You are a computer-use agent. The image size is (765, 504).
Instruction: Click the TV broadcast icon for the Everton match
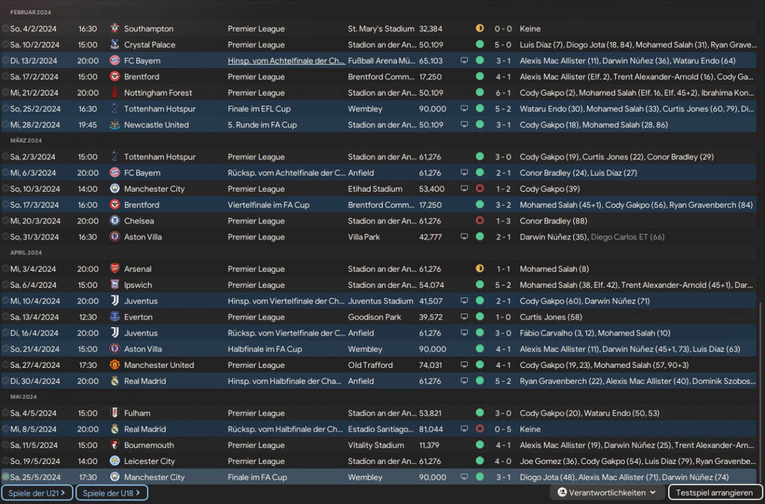coord(464,317)
